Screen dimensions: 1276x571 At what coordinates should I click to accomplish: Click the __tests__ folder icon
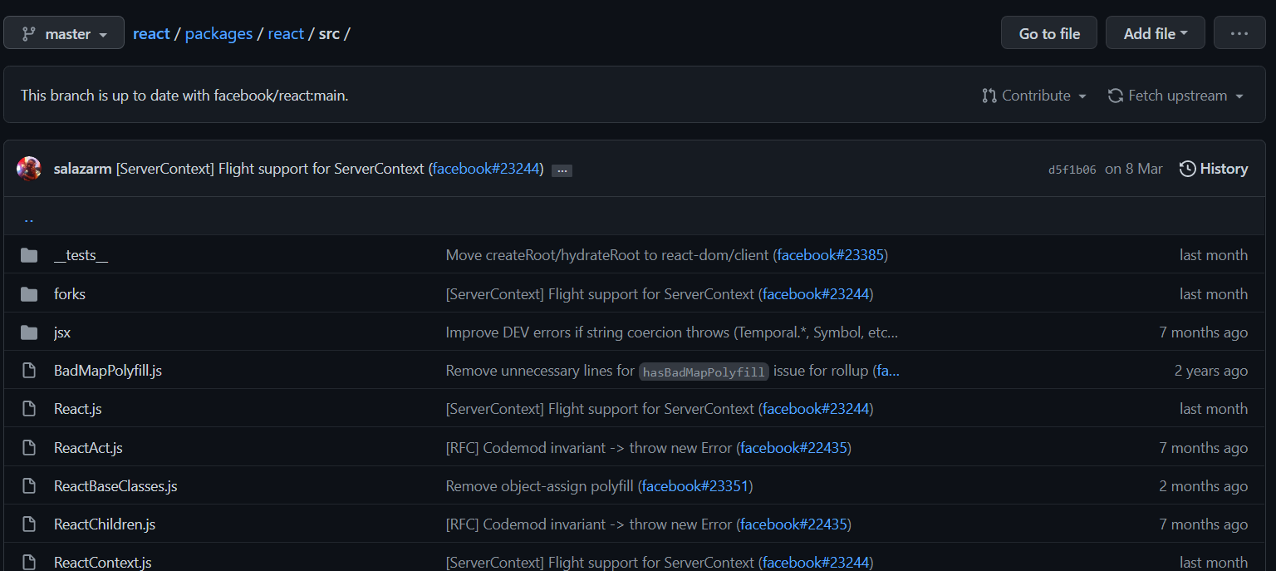[x=29, y=255]
